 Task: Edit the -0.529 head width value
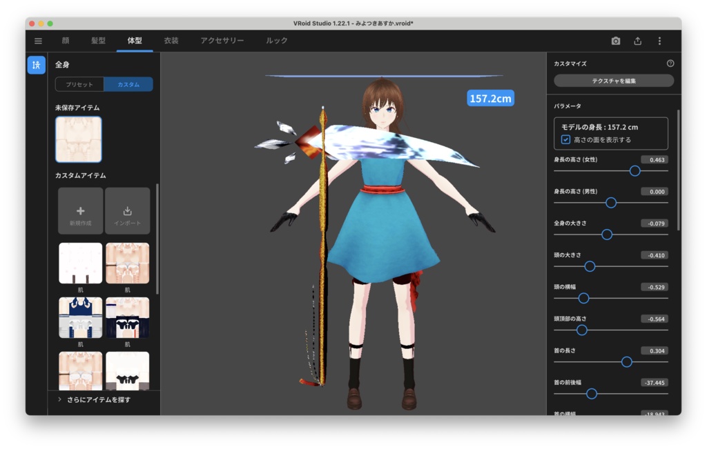point(655,288)
